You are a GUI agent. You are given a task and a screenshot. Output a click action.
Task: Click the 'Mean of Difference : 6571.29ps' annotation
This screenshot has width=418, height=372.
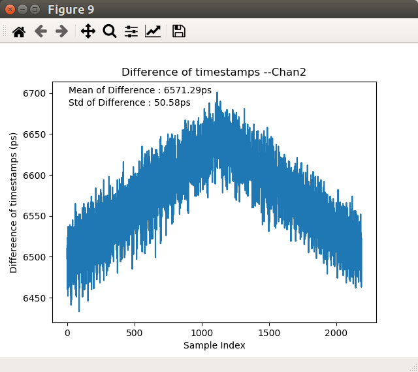(140, 90)
